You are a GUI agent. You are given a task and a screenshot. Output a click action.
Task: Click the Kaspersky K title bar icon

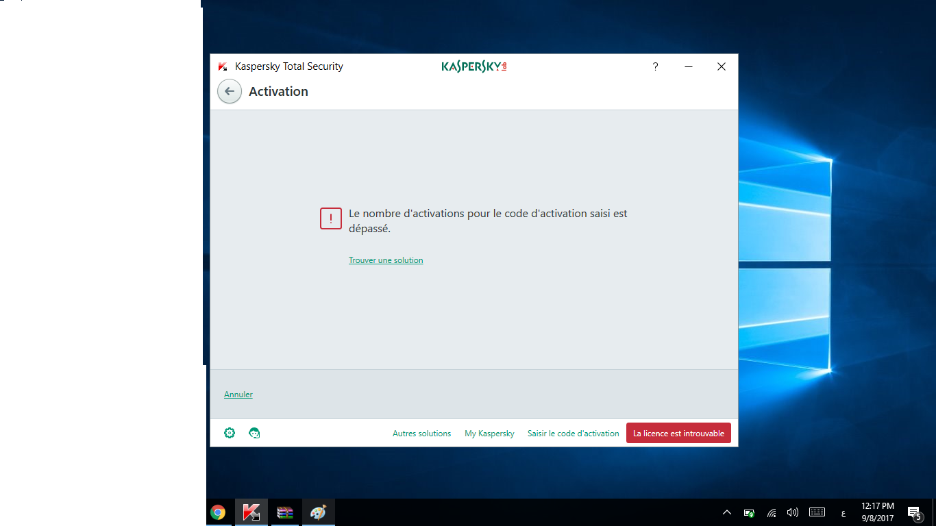pyautogui.click(x=223, y=66)
